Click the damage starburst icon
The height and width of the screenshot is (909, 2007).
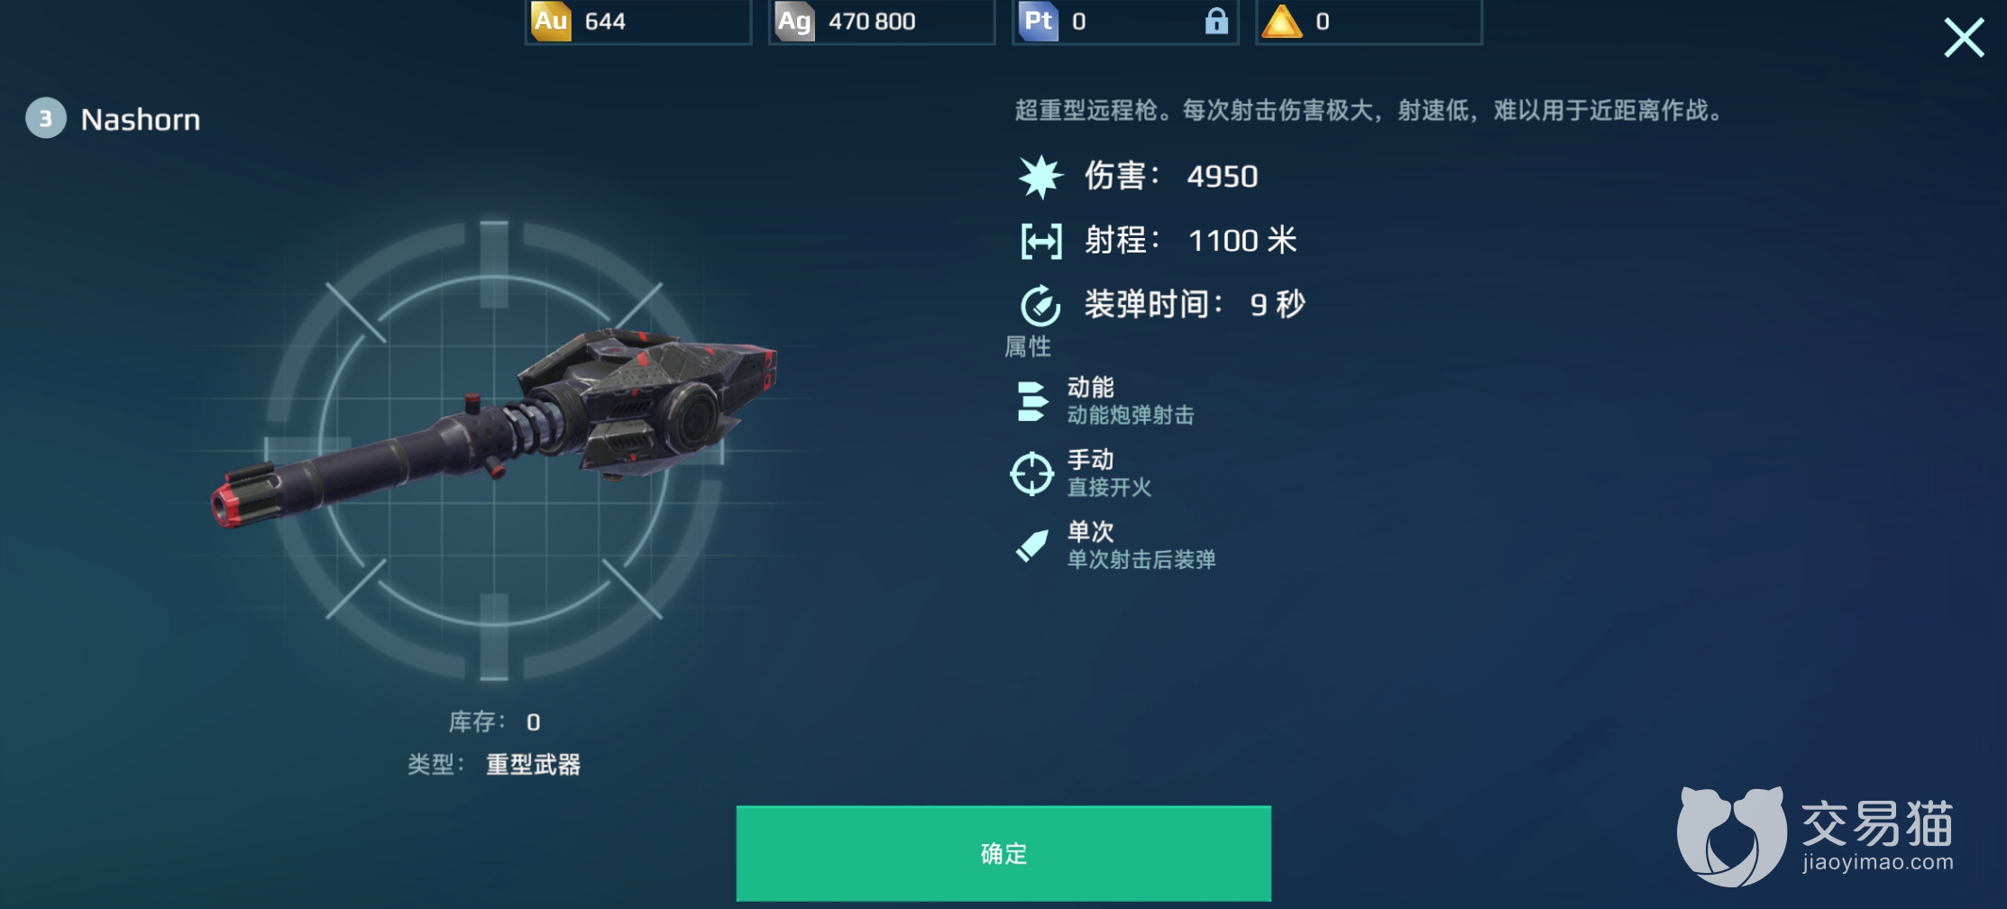pos(1040,177)
